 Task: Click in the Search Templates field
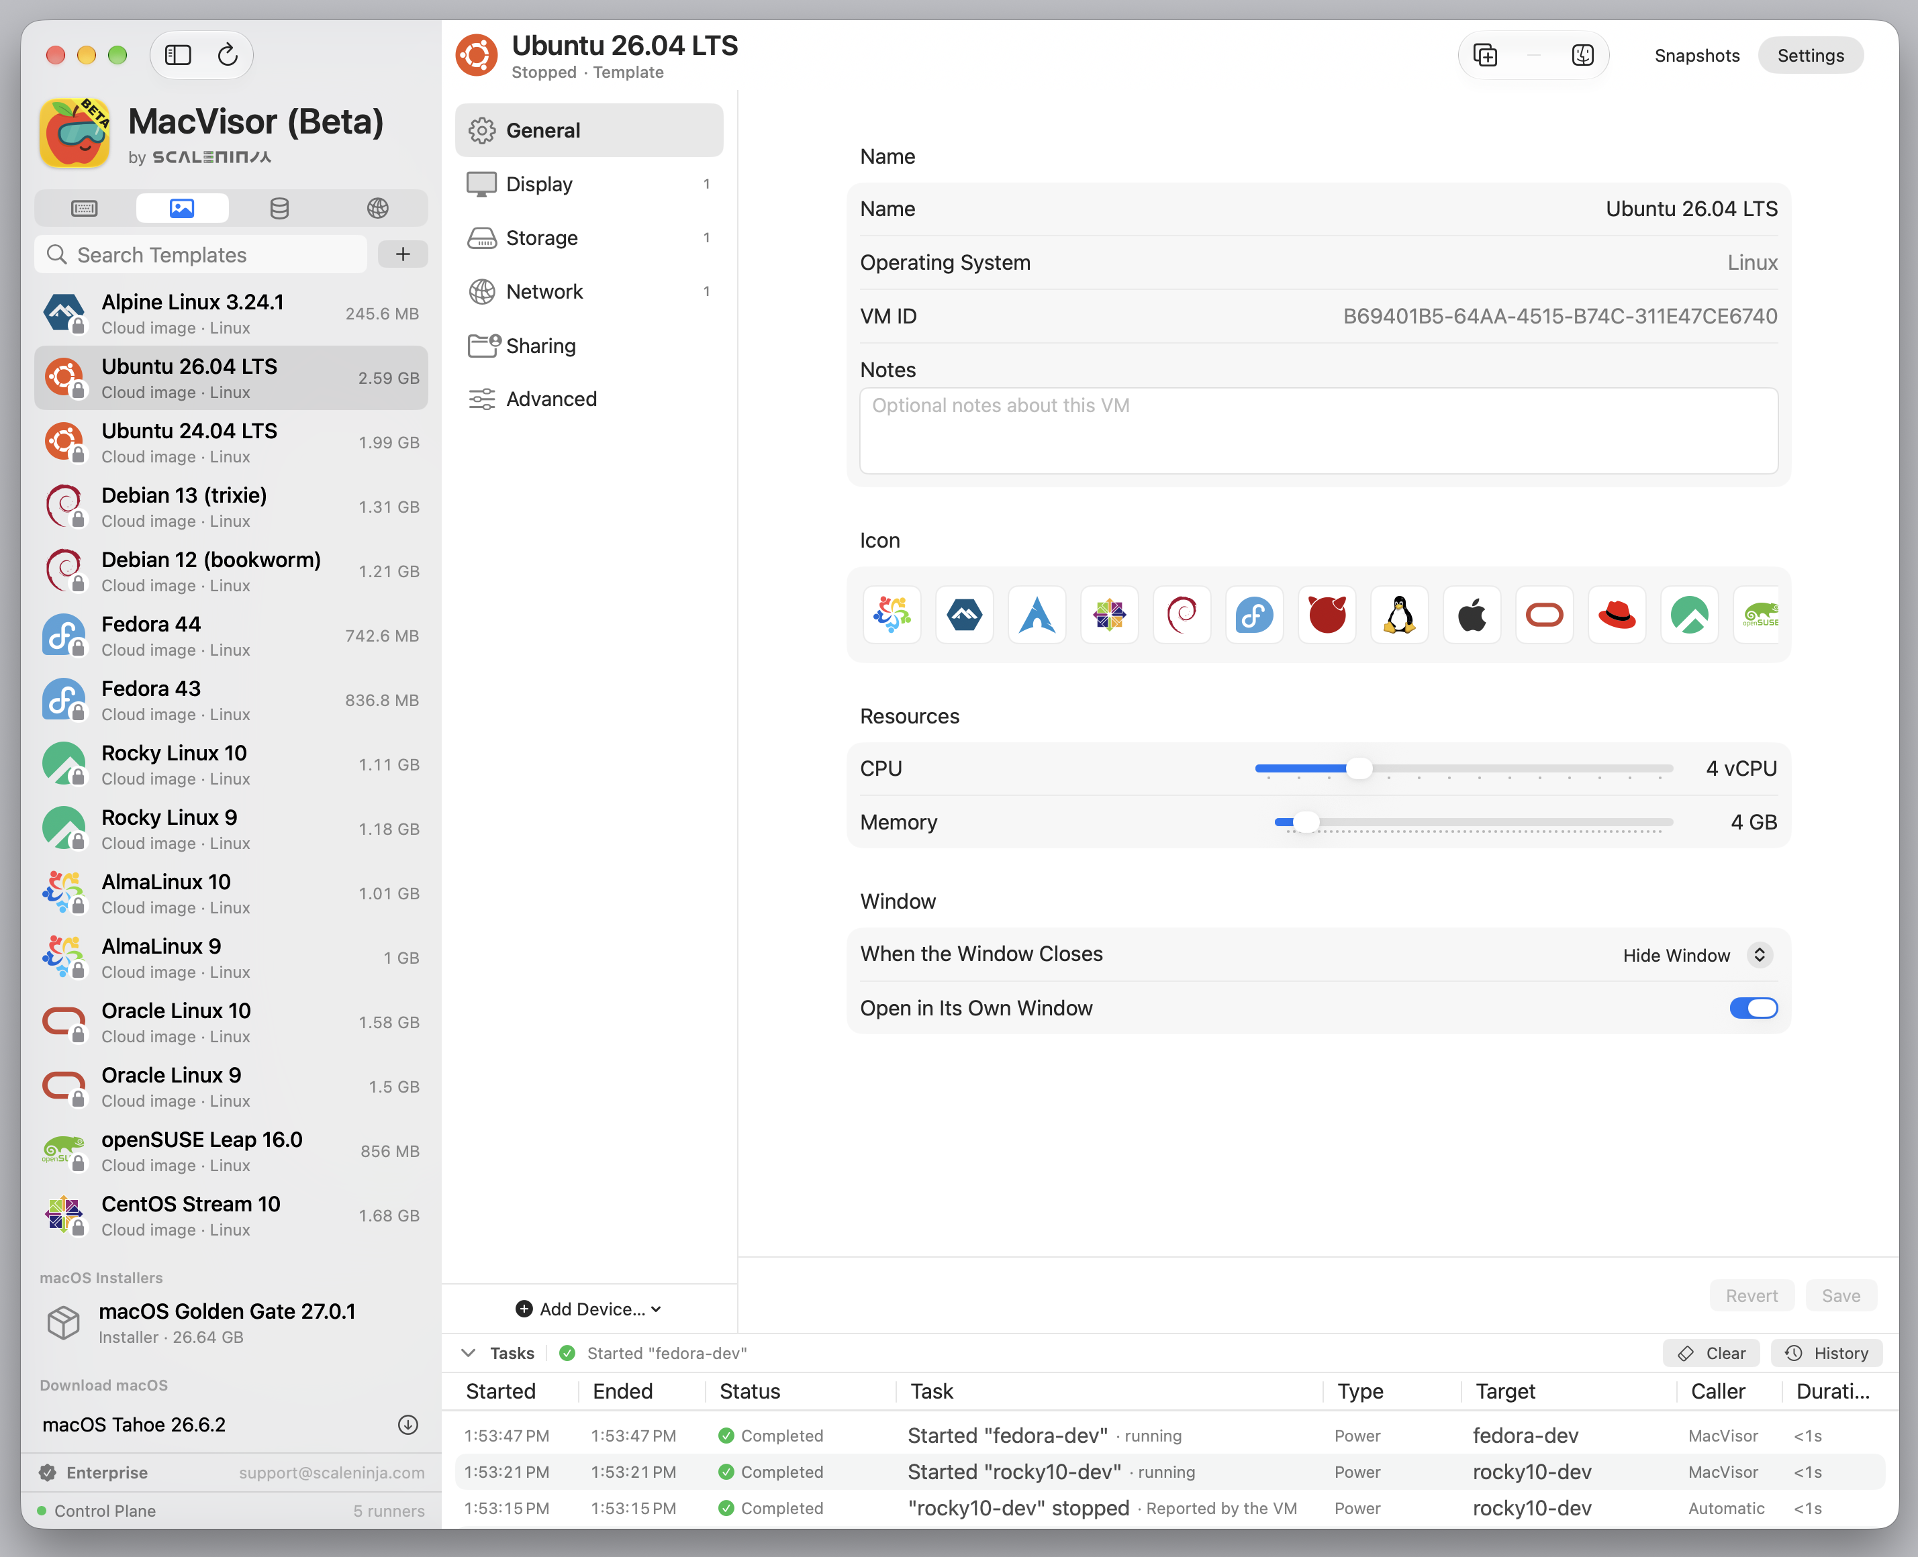coord(201,255)
